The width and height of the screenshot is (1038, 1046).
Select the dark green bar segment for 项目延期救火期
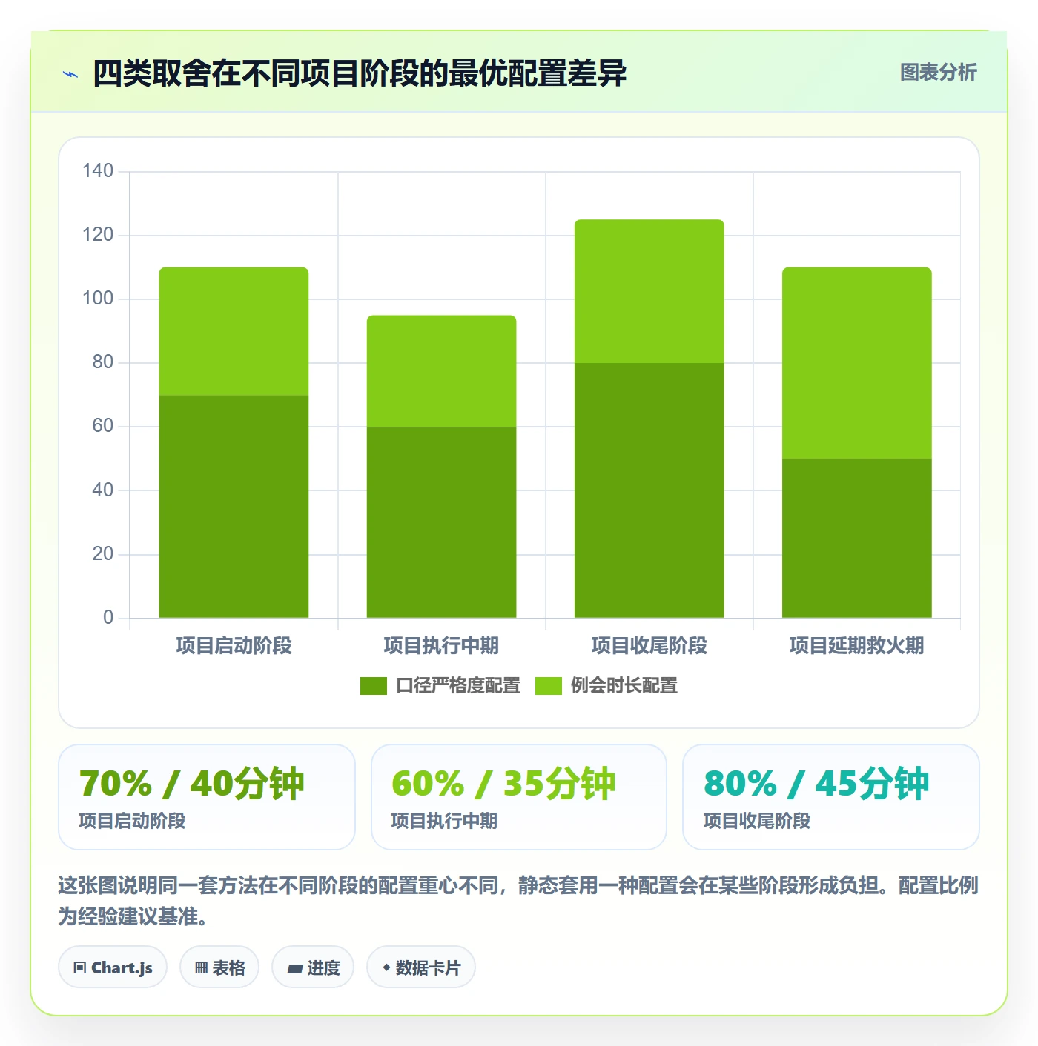(x=856, y=539)
